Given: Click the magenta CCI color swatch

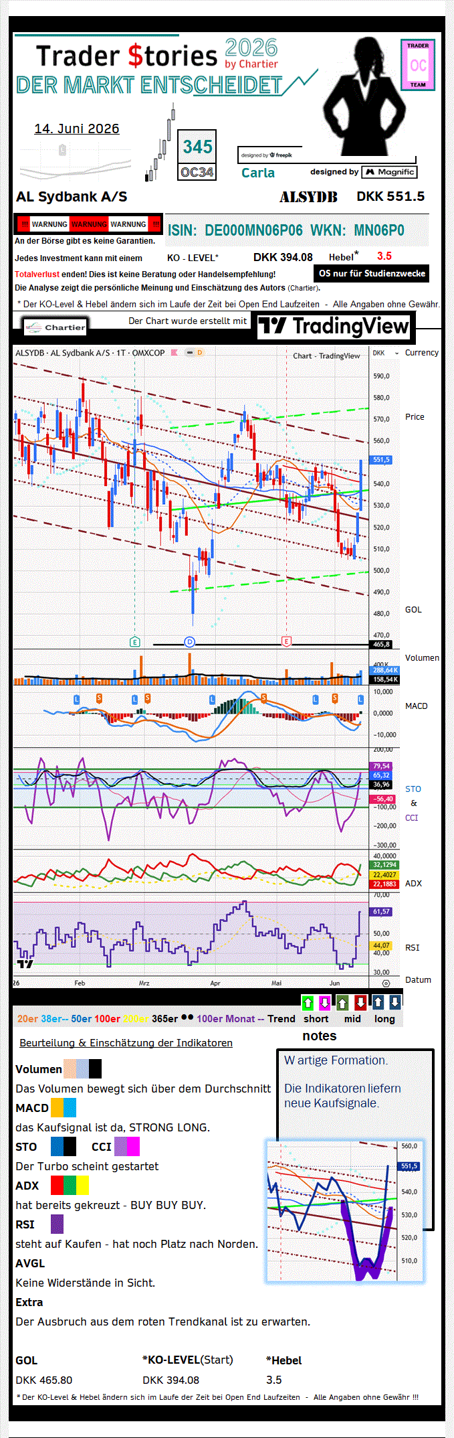Looking at the screenshot, I should [x=133, y=1146].
